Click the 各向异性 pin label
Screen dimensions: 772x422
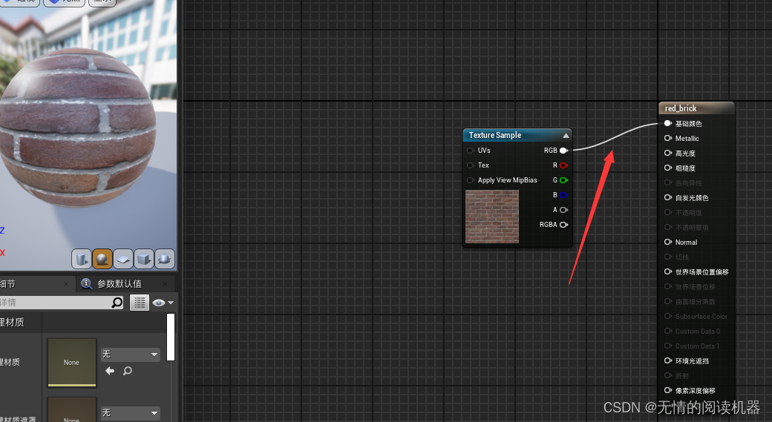(x=689, y=183)
